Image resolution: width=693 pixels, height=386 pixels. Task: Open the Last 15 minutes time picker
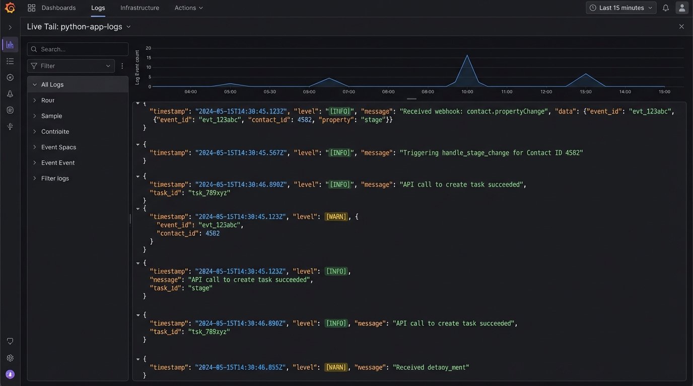coord(621,8)
